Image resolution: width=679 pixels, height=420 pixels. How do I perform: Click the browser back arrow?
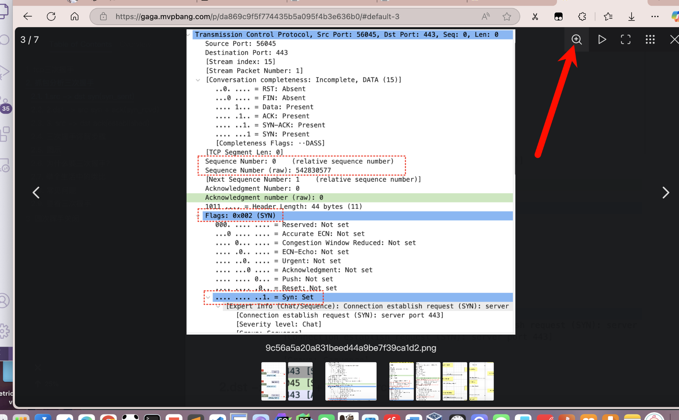28,17
